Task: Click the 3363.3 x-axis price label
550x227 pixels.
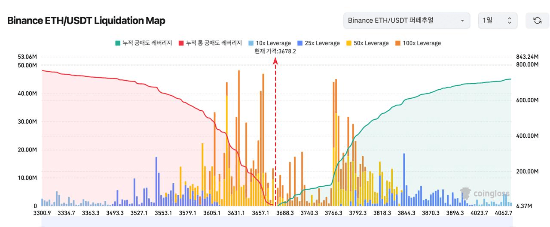Action: click(91, 213)
